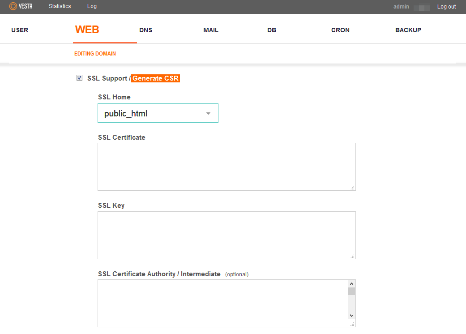Screen dimensions: 466x334
Task: Click the scroll down arrow in Certificate Authority box
Action: click(351, 316)
